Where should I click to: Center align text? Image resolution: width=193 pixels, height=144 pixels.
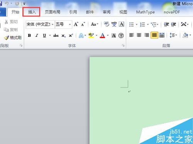(139, 35)
